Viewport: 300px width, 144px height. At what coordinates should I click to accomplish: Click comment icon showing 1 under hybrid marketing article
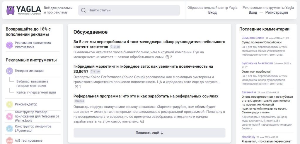click(76, 87)
